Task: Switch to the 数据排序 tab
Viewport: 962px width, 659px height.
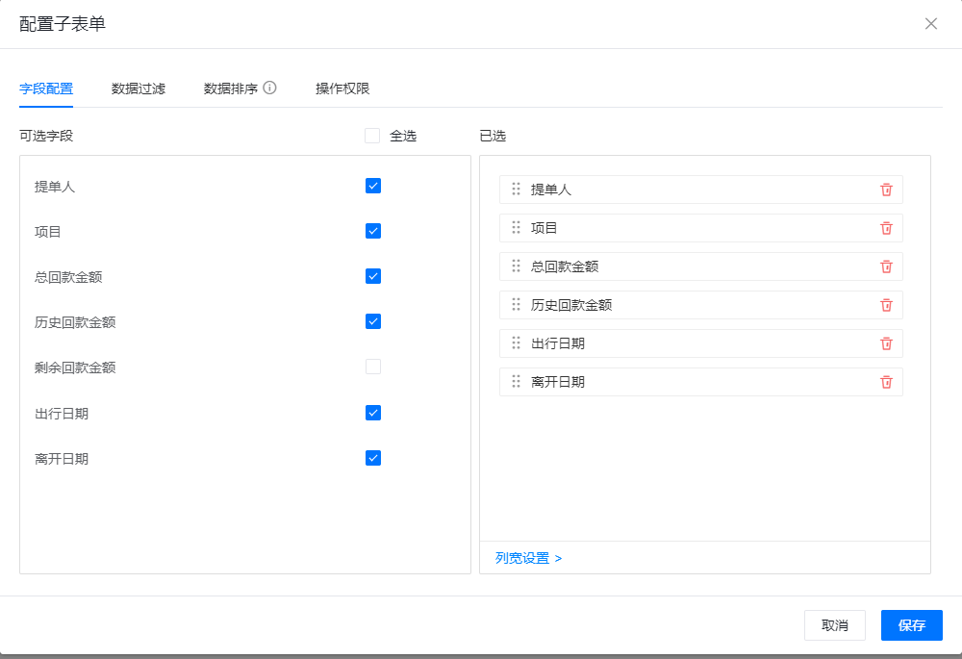Action: (231, 89)
